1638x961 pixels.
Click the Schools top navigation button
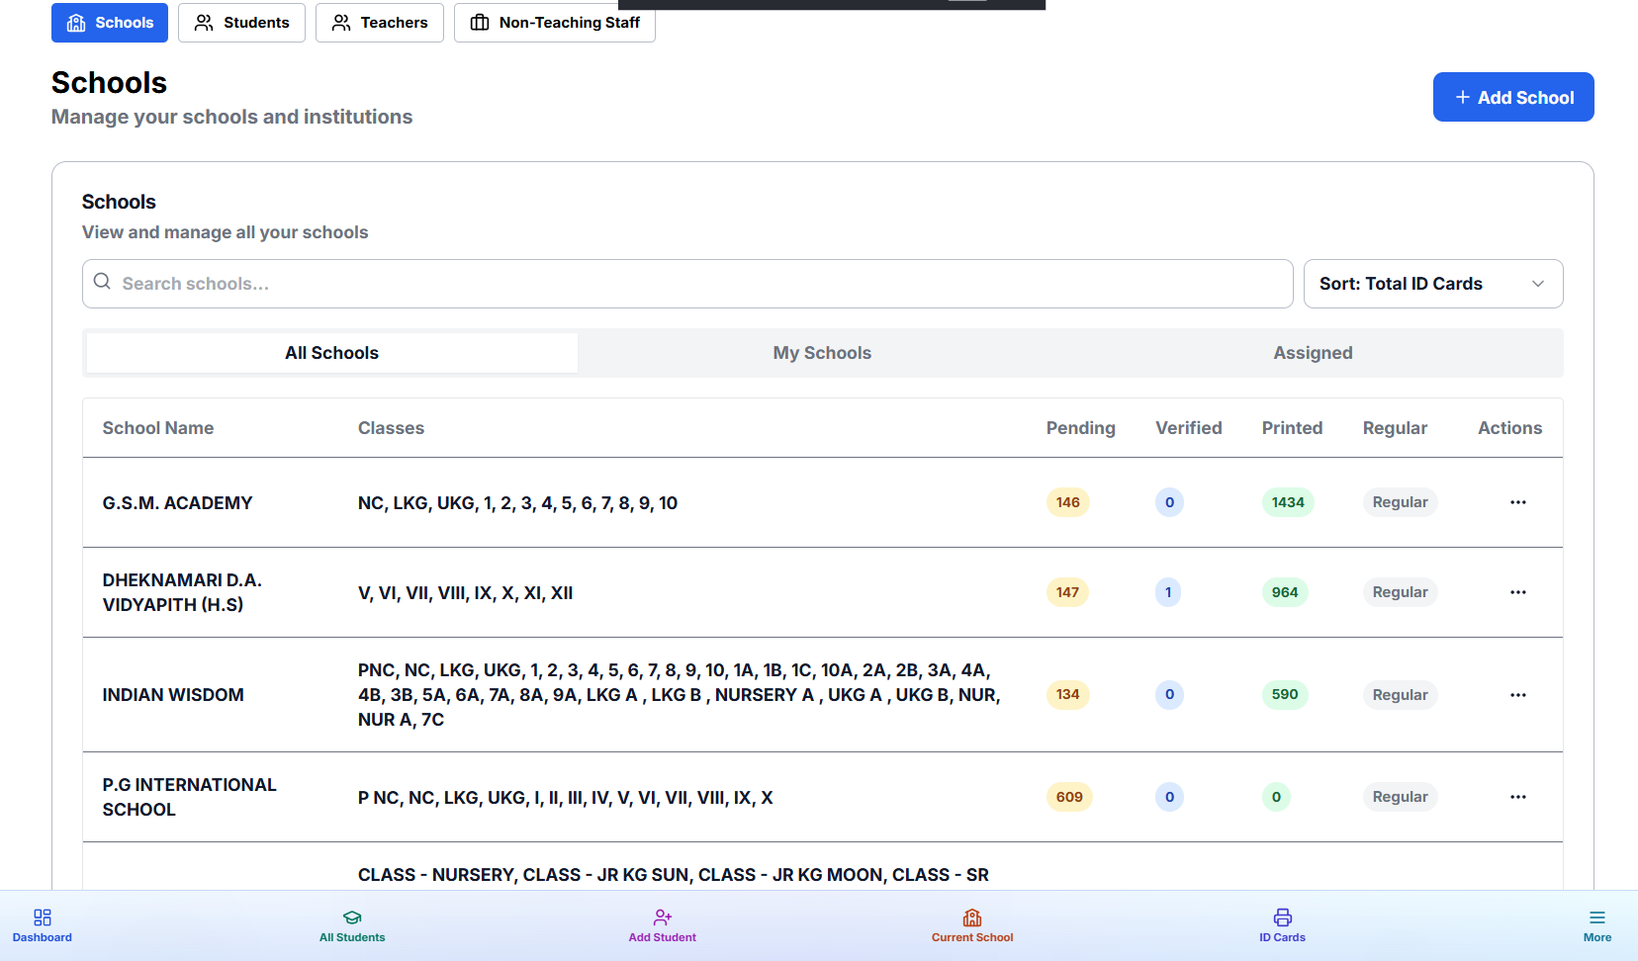point(110,23)
